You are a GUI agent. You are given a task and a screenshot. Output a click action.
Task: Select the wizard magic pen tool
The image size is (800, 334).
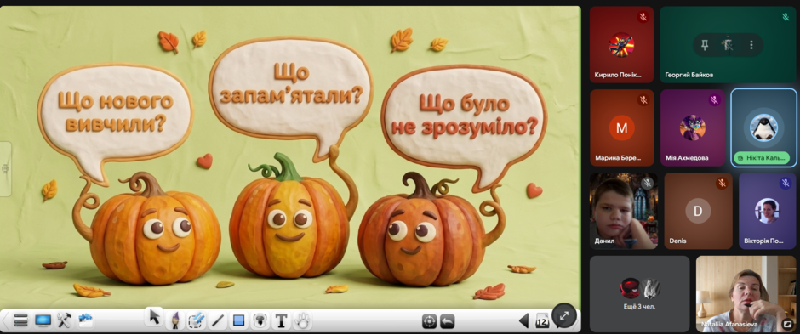(175, 320)
